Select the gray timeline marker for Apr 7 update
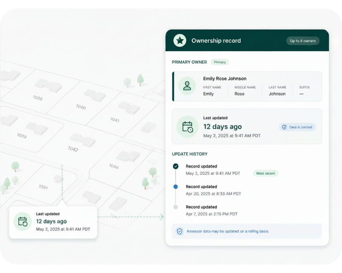 point(176,207)
